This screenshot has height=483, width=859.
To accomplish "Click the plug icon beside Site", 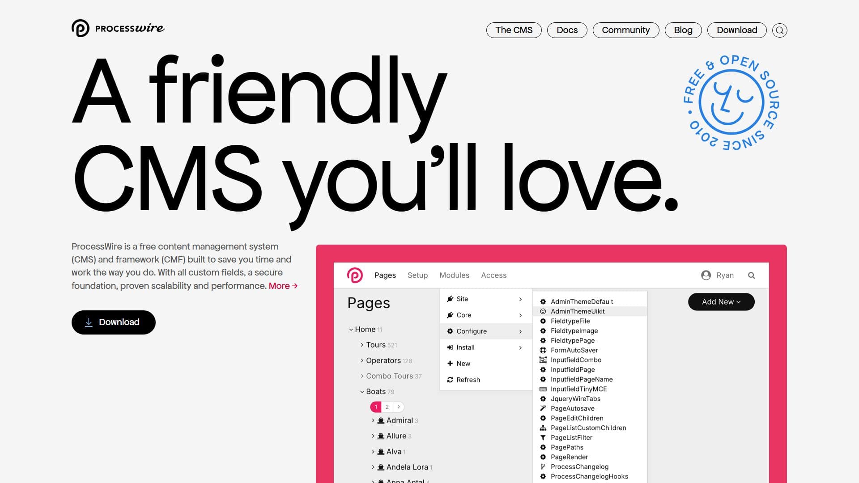I will pyautogui.click(x=450, y=299).
